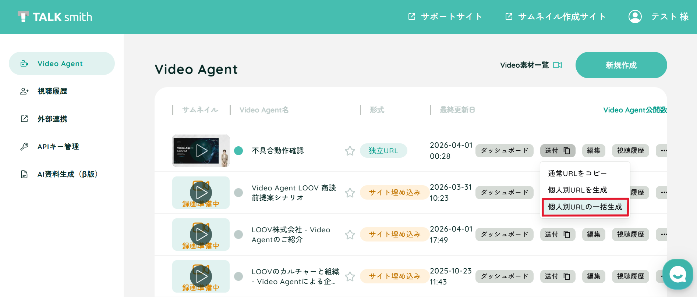Open the API key management key icon
697x297 pixels.
(x=24, y=147)
